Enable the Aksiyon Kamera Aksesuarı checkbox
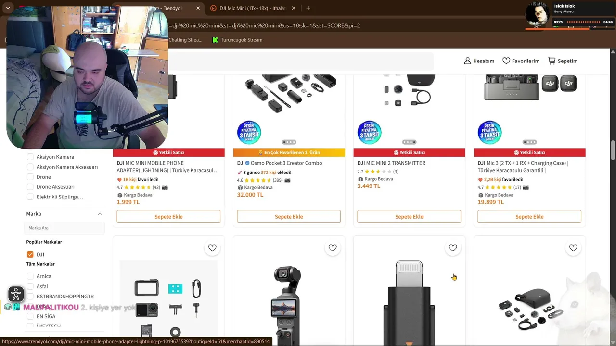Screen dimensions: 616x346 [x=30, y=167]
